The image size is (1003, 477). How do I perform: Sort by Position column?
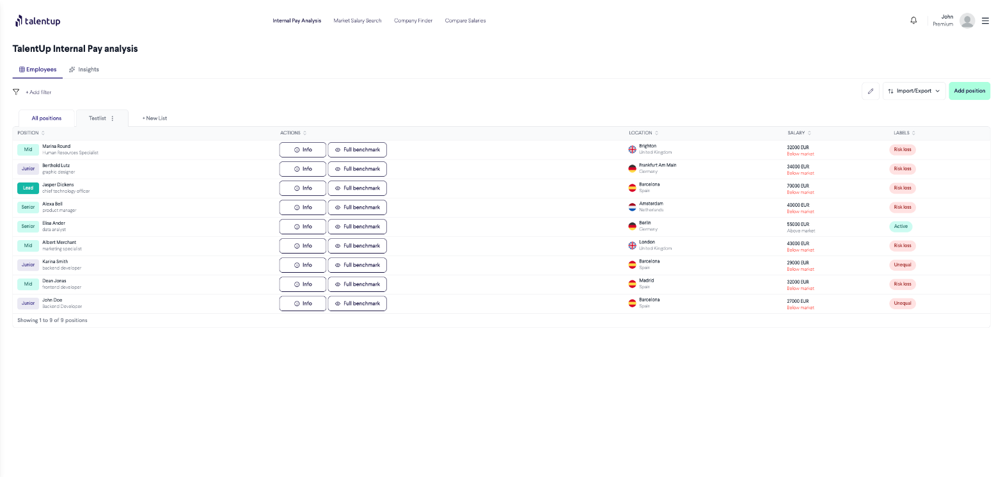pyautogui.click(x=31, y=133)
